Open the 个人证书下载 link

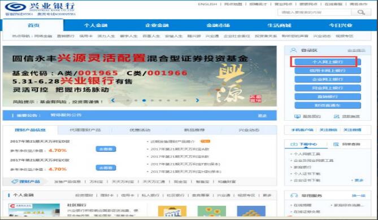coord(307,174)
